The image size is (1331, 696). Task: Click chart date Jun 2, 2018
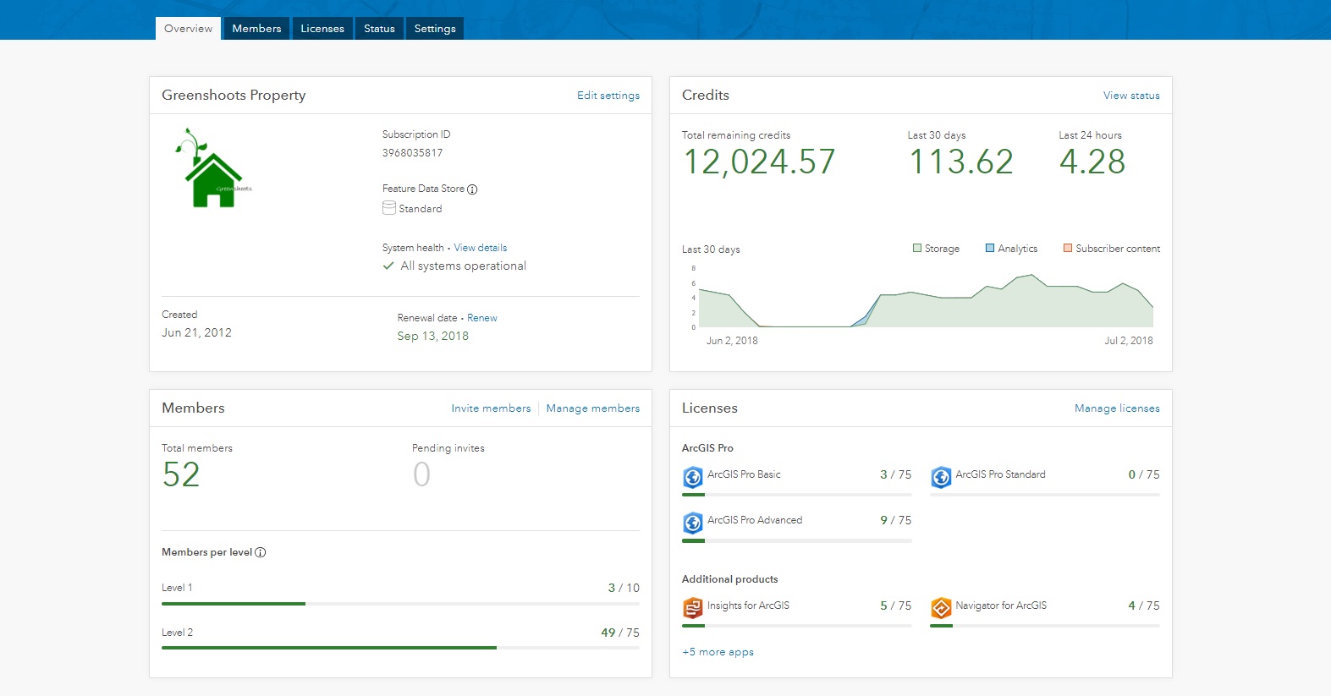(732, 341)
